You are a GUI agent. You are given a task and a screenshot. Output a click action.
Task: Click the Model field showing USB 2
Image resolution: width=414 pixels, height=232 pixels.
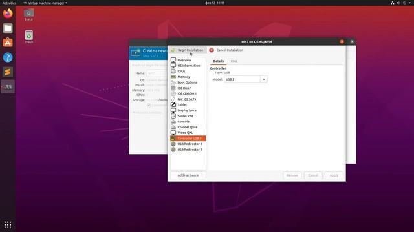(242, 79)
